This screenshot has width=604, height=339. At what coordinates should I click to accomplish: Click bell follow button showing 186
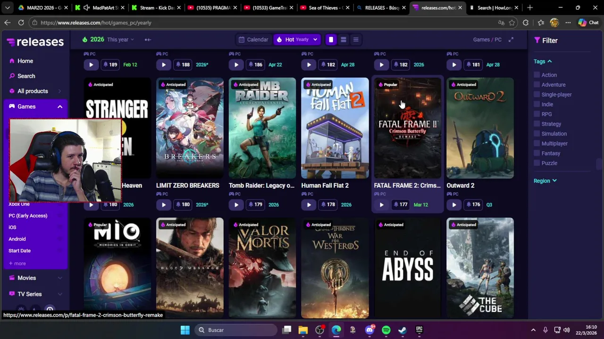click(254, 65)
